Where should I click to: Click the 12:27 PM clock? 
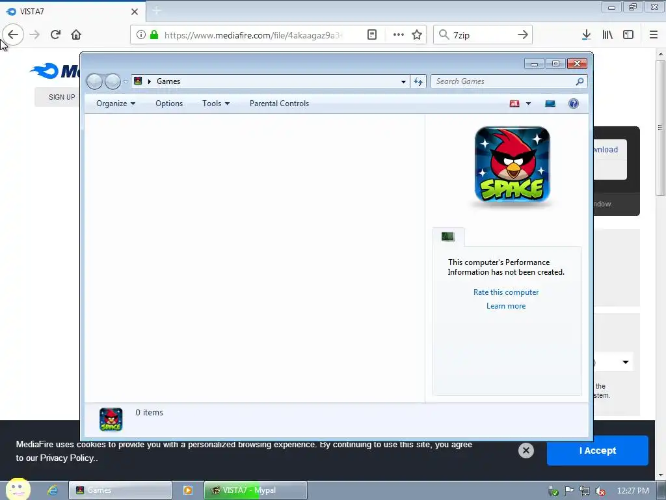click(633, 491)
